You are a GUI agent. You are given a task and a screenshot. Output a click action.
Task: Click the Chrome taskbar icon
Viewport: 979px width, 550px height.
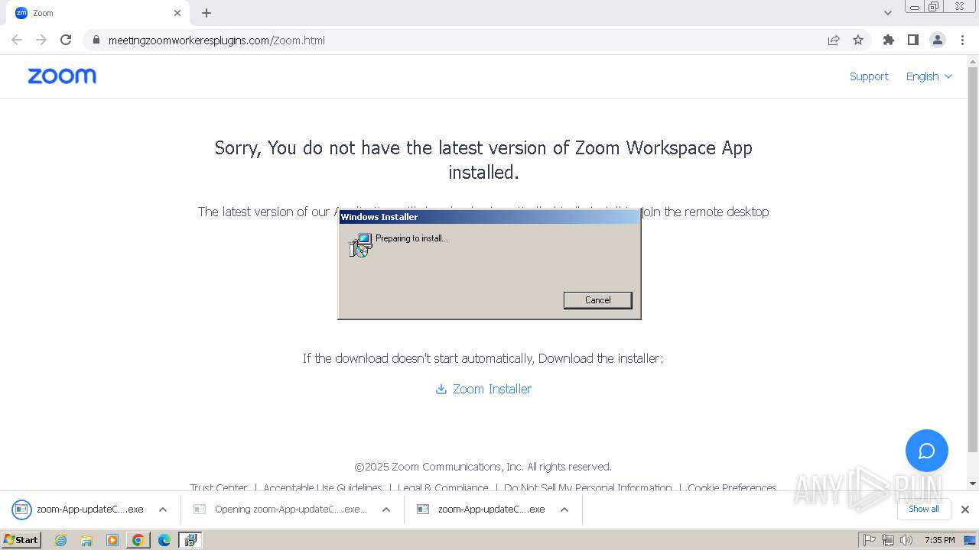click(x=138, y=540)
